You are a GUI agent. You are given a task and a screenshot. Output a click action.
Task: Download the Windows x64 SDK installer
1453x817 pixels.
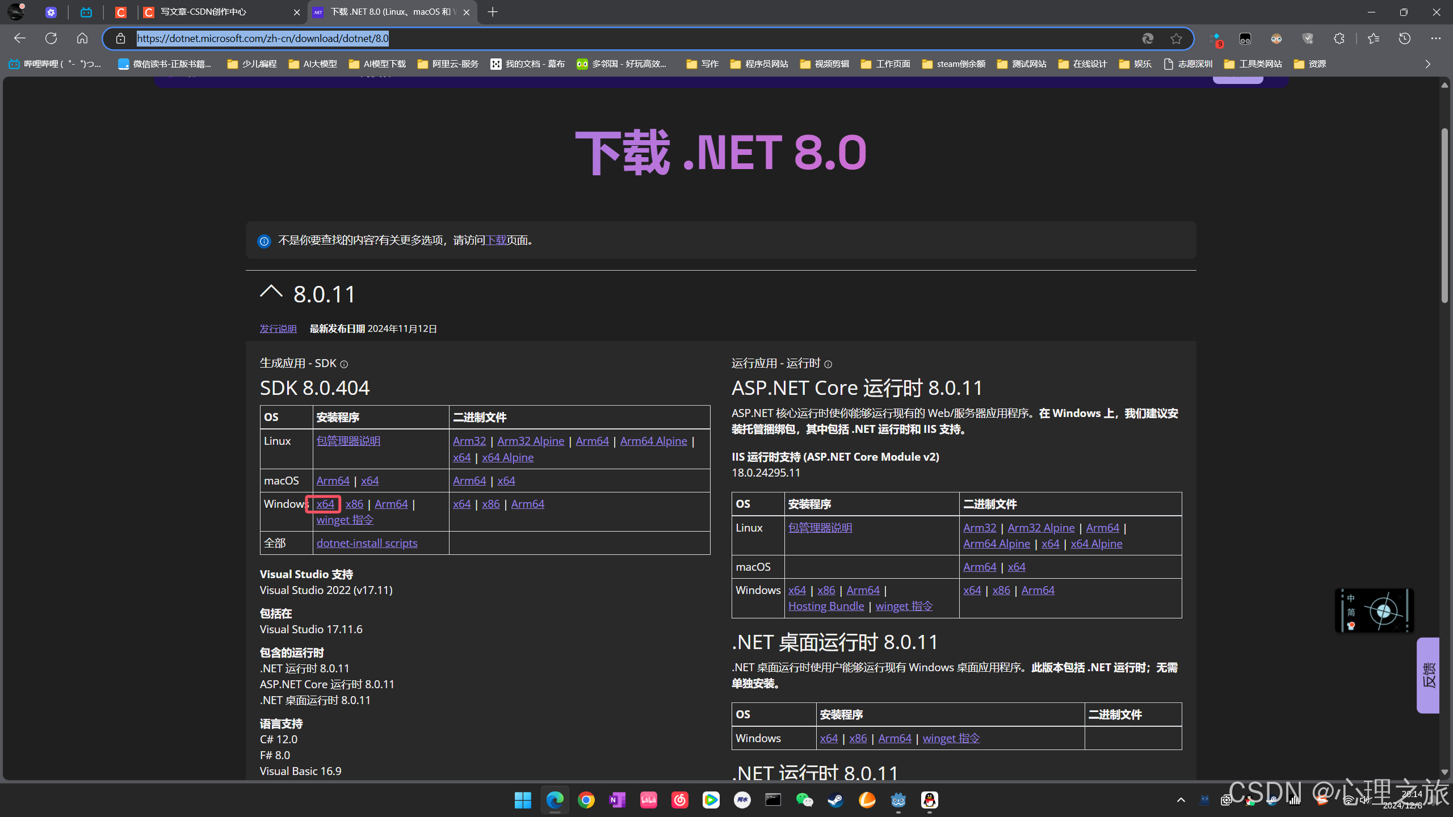point(324,504)
